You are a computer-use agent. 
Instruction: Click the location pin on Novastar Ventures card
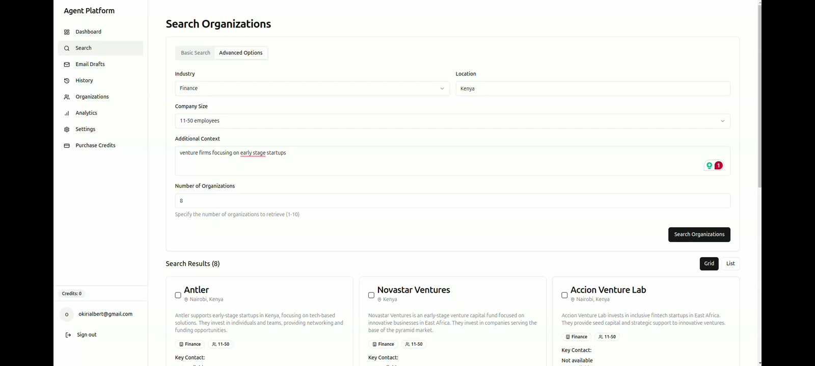pos(379,300)
